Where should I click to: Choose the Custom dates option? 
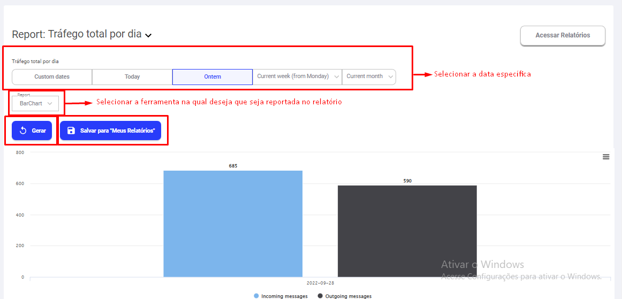pos(52,76)
